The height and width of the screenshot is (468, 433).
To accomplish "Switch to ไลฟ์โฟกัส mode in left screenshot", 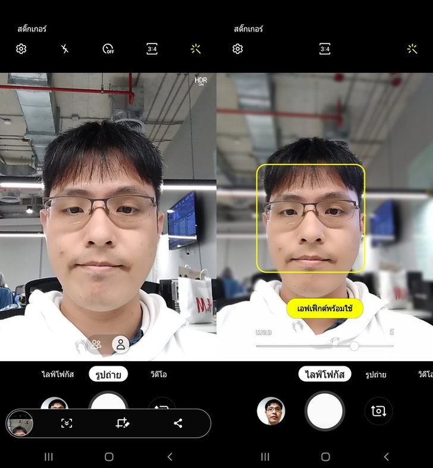I will [x=58, y=374].
